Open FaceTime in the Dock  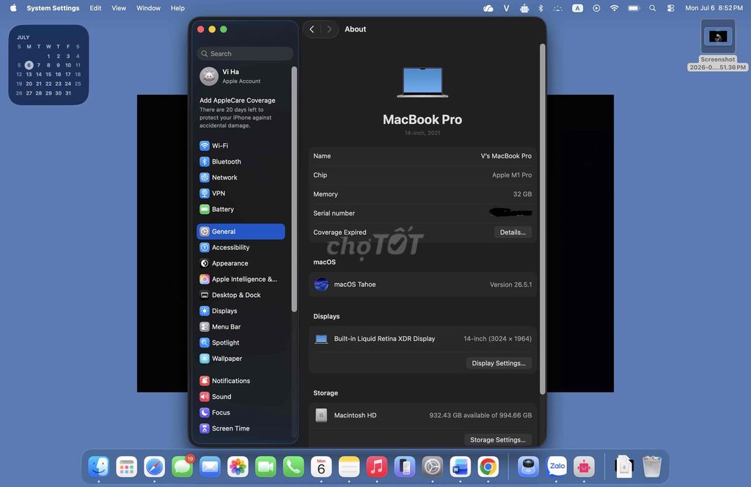click(265, 466)
